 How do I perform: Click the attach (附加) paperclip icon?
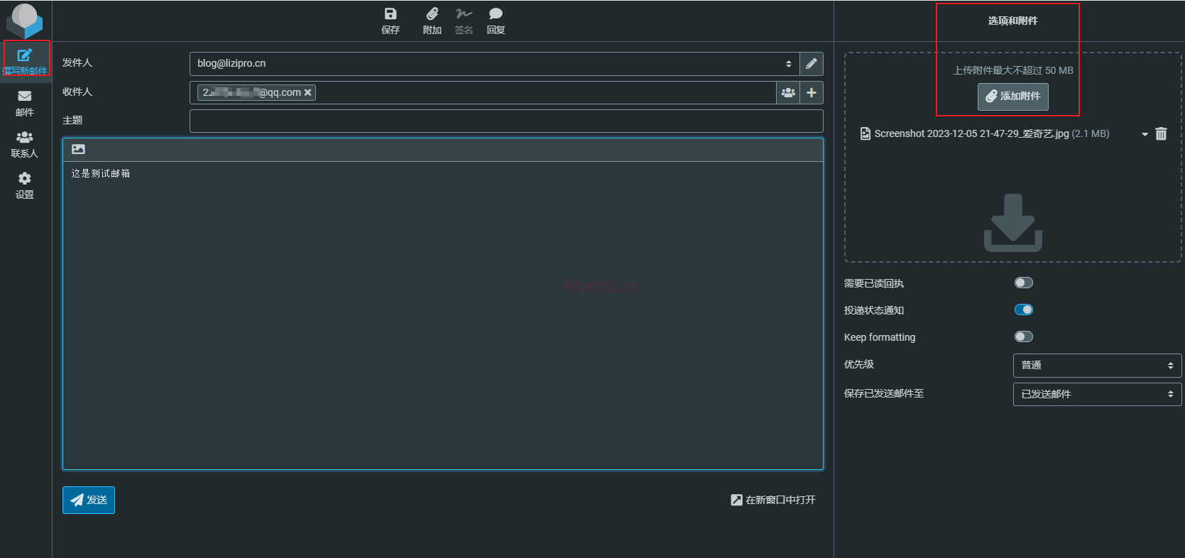click(x=432, y=21)
